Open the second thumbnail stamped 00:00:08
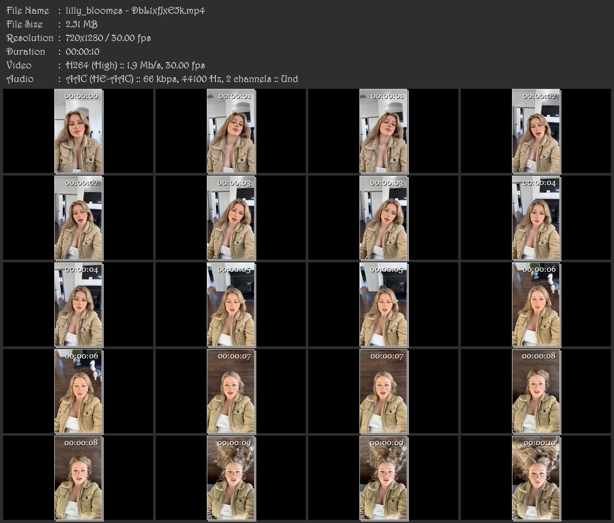Screen dimensions: 614x523 [78, 478]
